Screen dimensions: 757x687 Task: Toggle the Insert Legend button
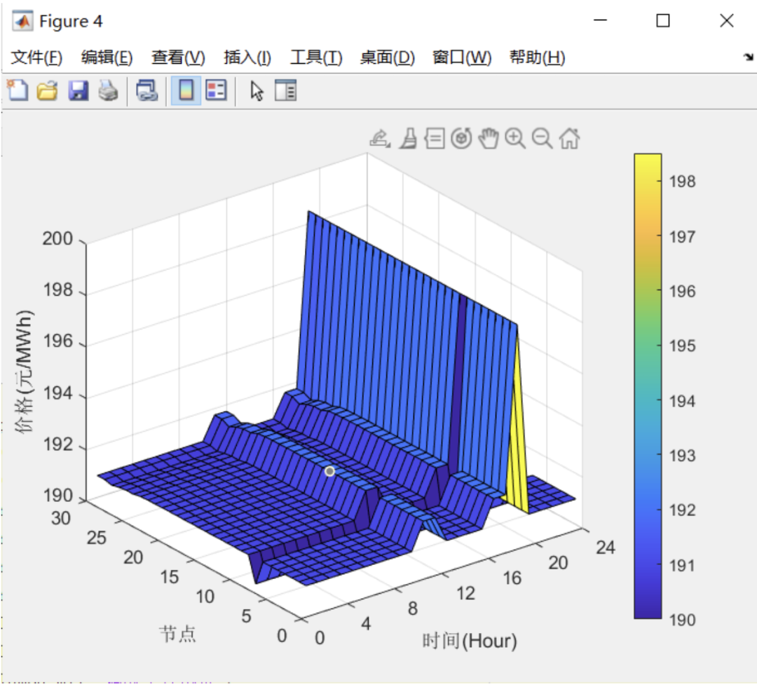pyautogui.click(x=216, y=90)
